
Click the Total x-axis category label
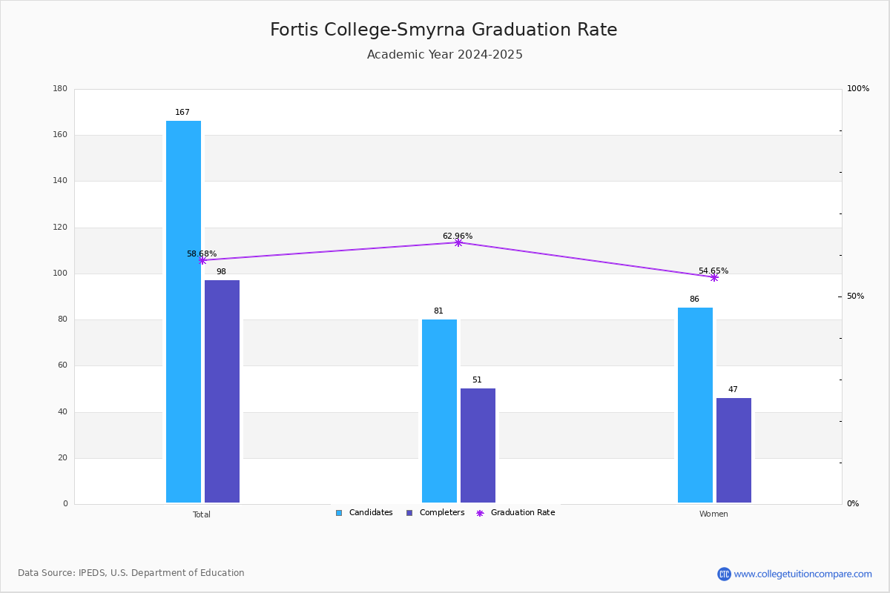coord(202,514)
